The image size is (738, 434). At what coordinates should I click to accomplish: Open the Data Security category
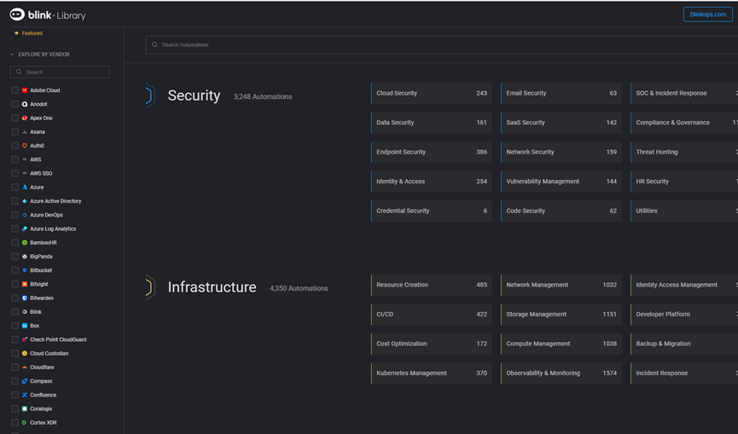pos(432,123)
